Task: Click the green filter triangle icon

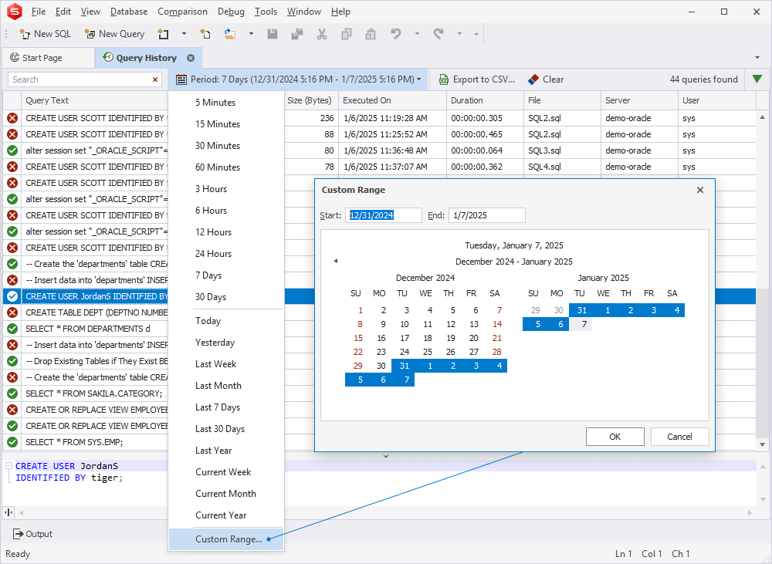Action: (757, 79)
